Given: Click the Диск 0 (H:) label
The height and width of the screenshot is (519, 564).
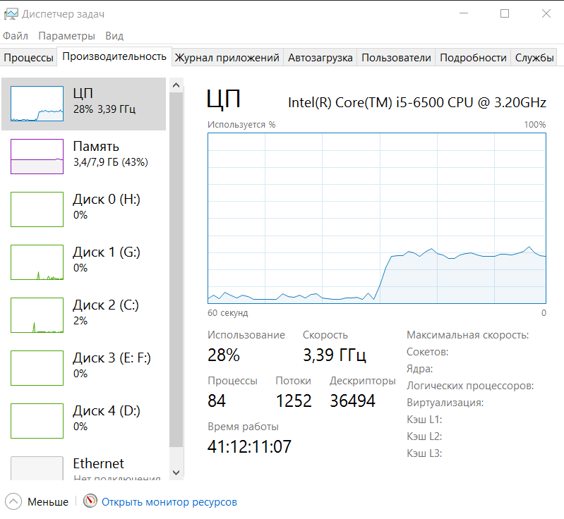Looking at the screenshot, I should [107, 199].
